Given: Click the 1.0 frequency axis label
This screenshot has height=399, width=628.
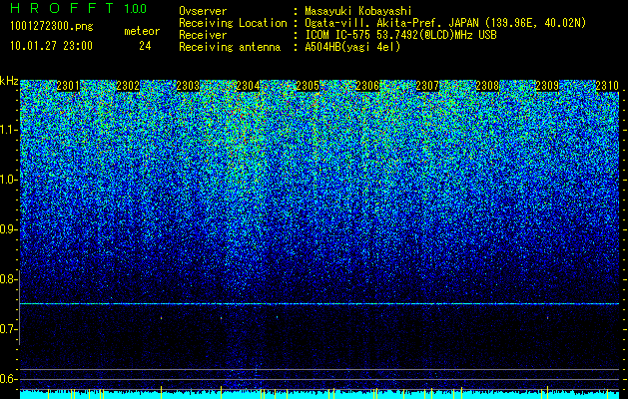Looking at the screenshot, I should tap(9, 180).
